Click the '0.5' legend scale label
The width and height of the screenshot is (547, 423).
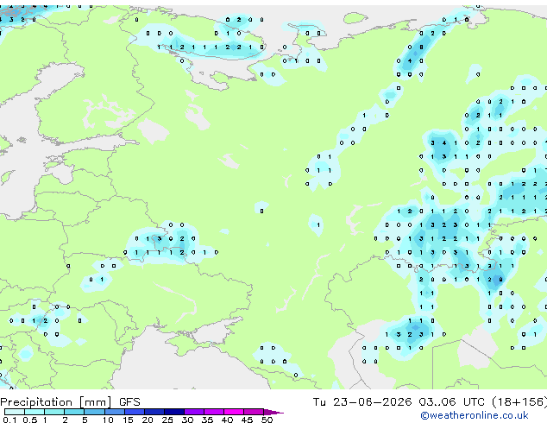point(30,420)
